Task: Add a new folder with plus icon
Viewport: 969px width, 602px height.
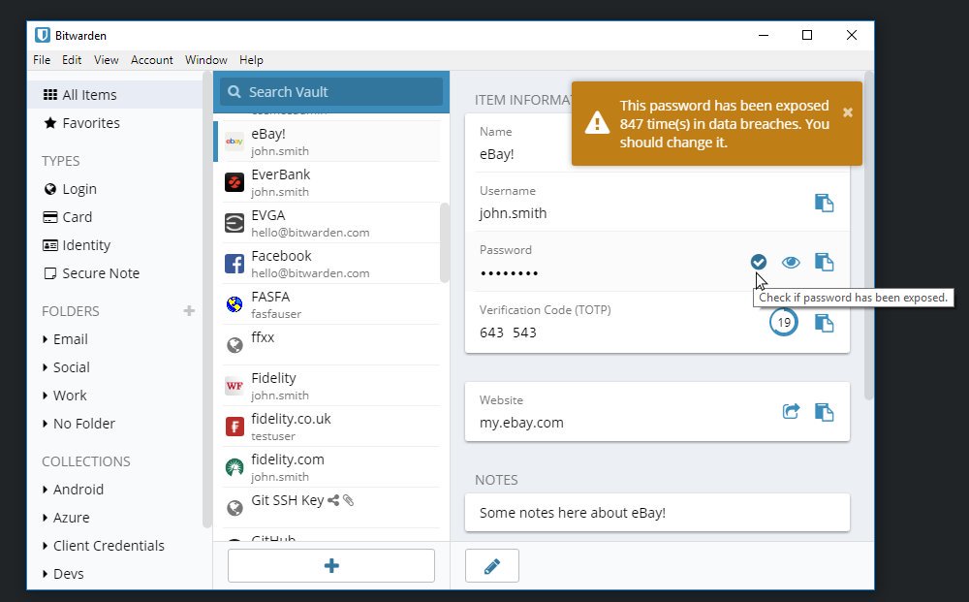Action: (189, 311)
